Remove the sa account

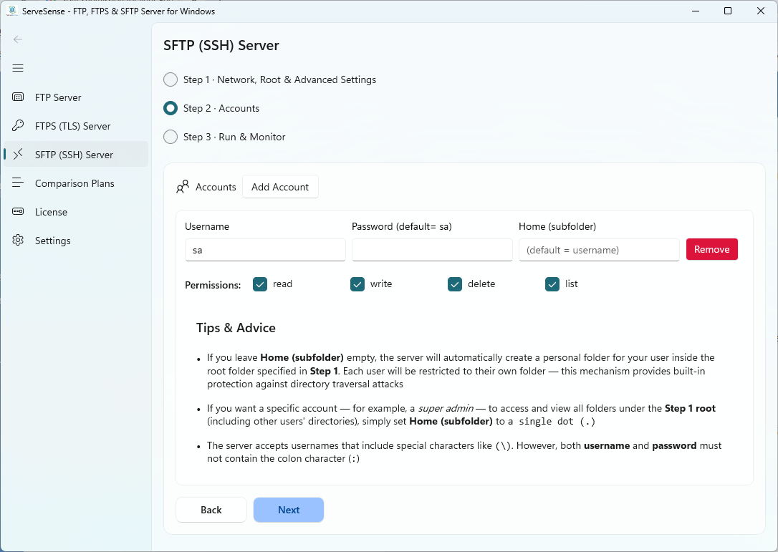[x=712, y=249]
